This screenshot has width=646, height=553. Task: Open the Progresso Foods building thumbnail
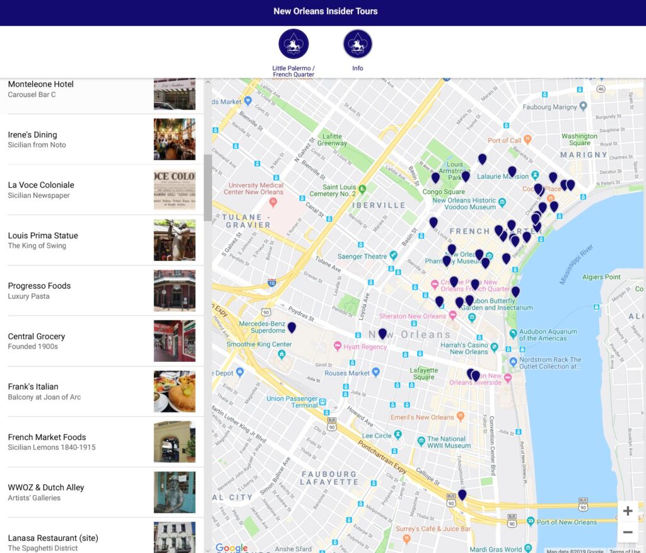click(175, 291)
